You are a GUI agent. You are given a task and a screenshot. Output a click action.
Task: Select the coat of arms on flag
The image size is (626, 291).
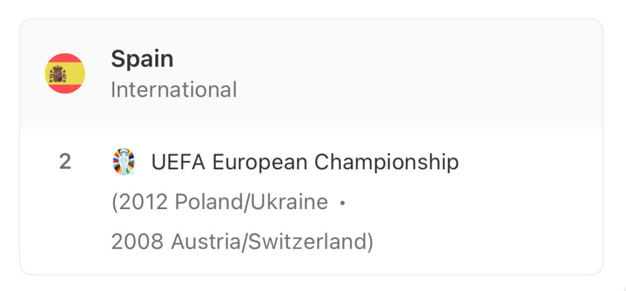(x=58, y=74)
